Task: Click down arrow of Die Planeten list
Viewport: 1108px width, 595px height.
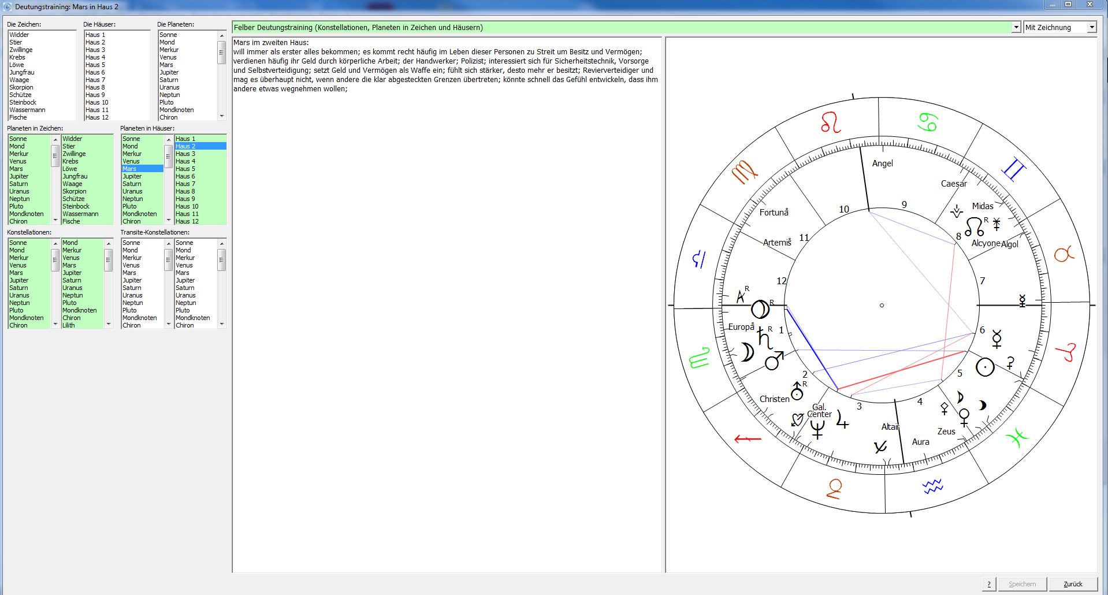Action: coord(221,117)
